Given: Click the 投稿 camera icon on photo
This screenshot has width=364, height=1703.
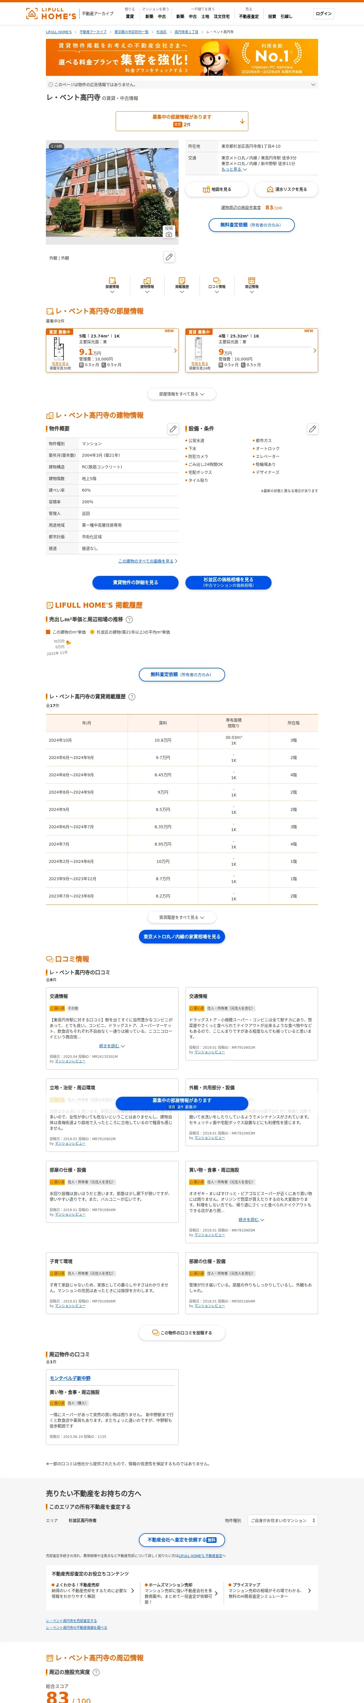Looking at the screenshot, I should pyautogui.click(x=169, y=231).
